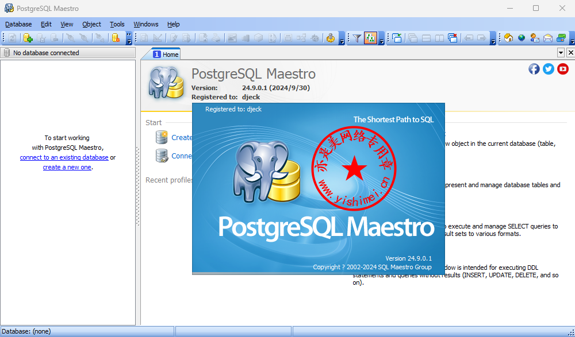The image size is (575, 337).
Task: Expand toolbar options right of the gold tool icon
Action: [342, 38]
